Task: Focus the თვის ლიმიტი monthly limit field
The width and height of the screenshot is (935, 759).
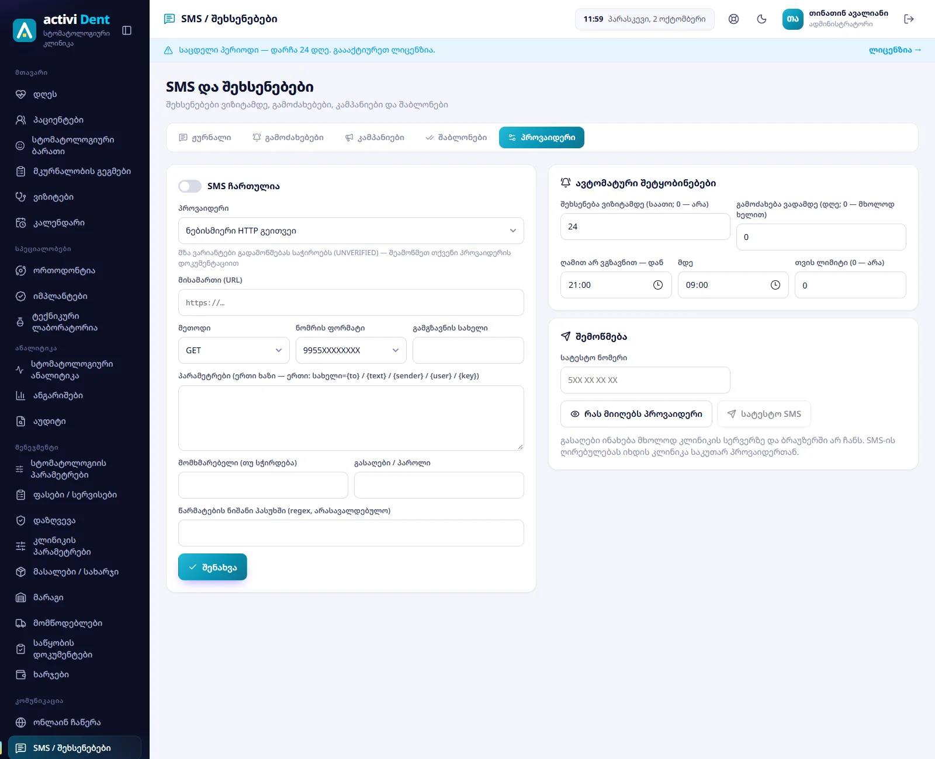Action: pos(850,285)
